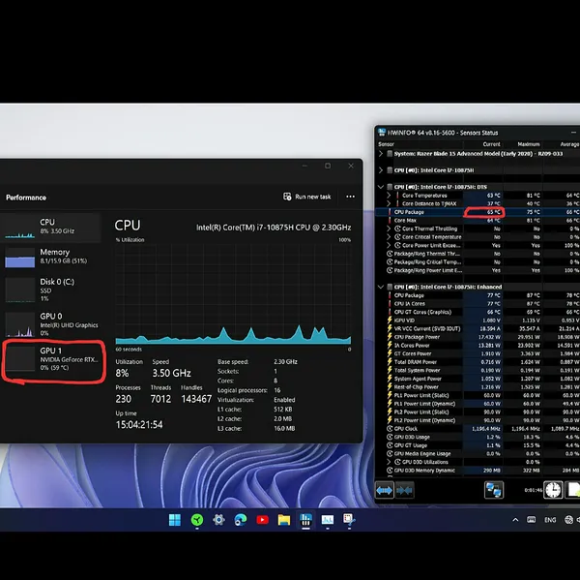Click the chip icon beside CPU [#0] Enhanced heading
This screenshot has height=580, width=580.
coord(390,287)
